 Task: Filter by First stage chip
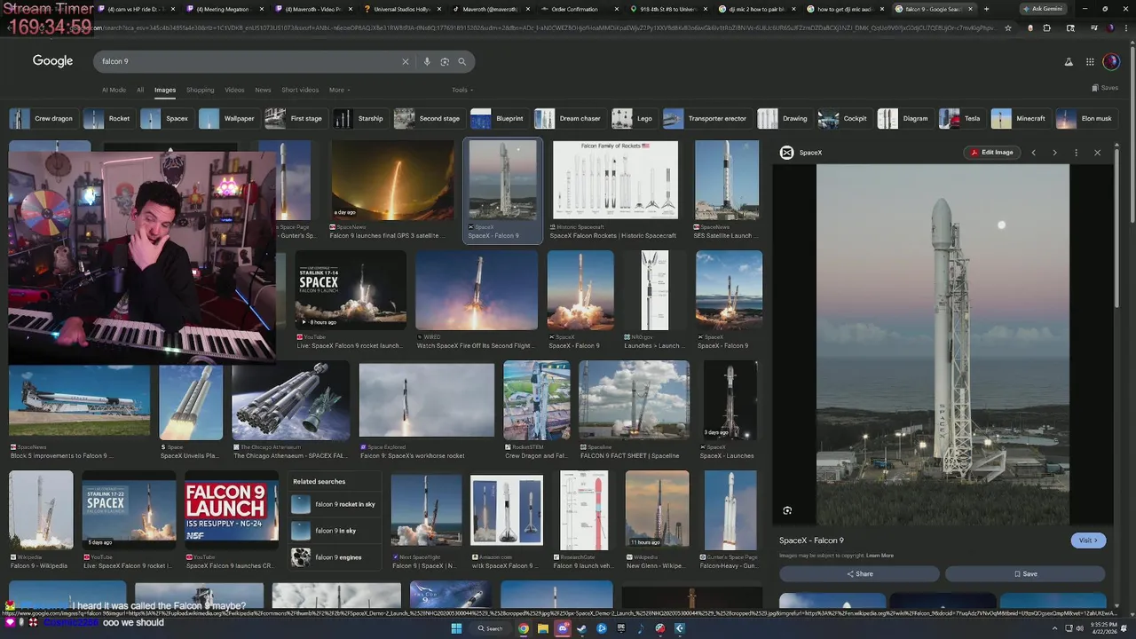295,118
